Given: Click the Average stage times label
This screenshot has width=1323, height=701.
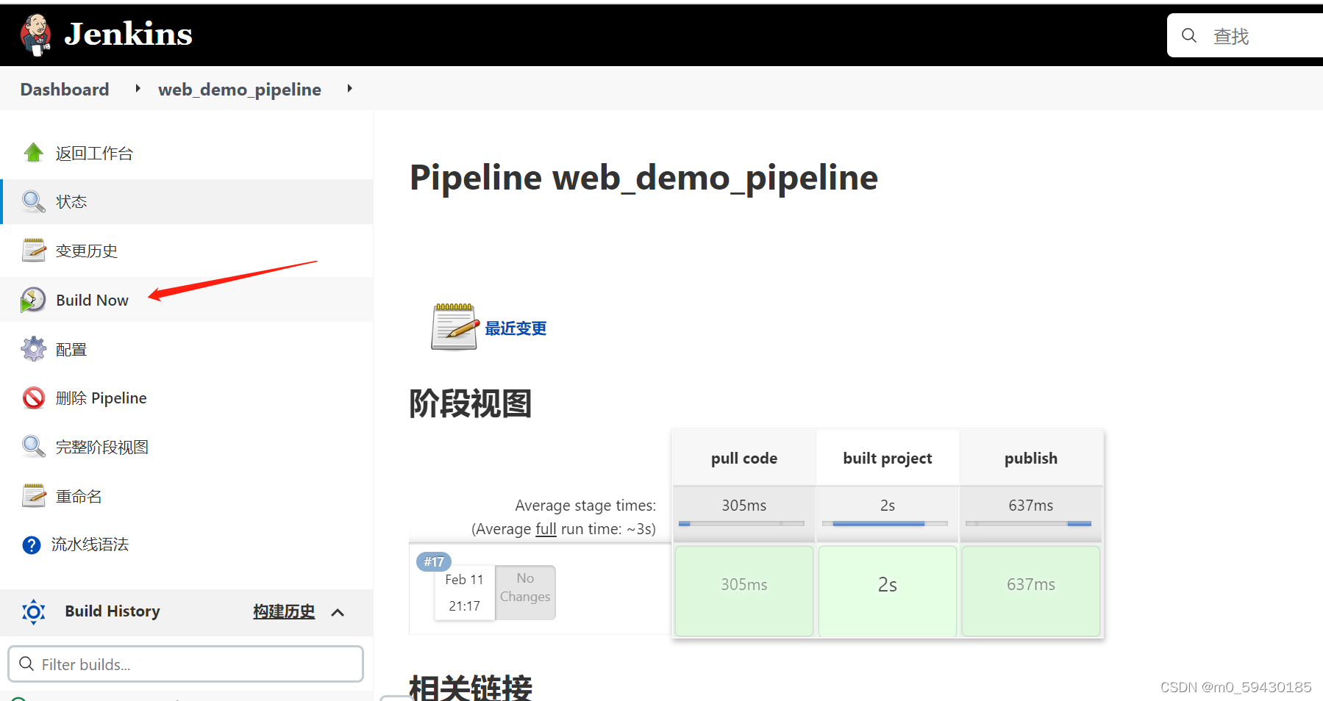Looking at the screenshot, I should tap(585, 506).
